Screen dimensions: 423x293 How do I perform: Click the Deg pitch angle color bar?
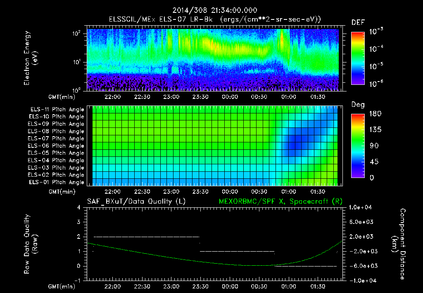click(x=358, y=146)
